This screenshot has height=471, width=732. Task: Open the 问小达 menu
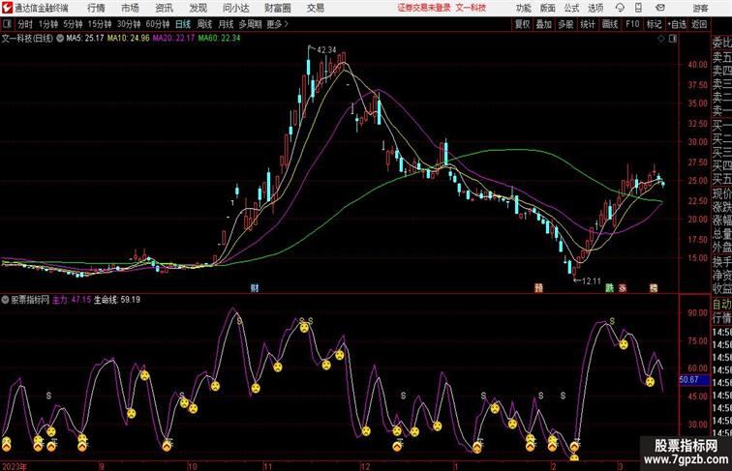pyautogui.click(x=235, y=8)
